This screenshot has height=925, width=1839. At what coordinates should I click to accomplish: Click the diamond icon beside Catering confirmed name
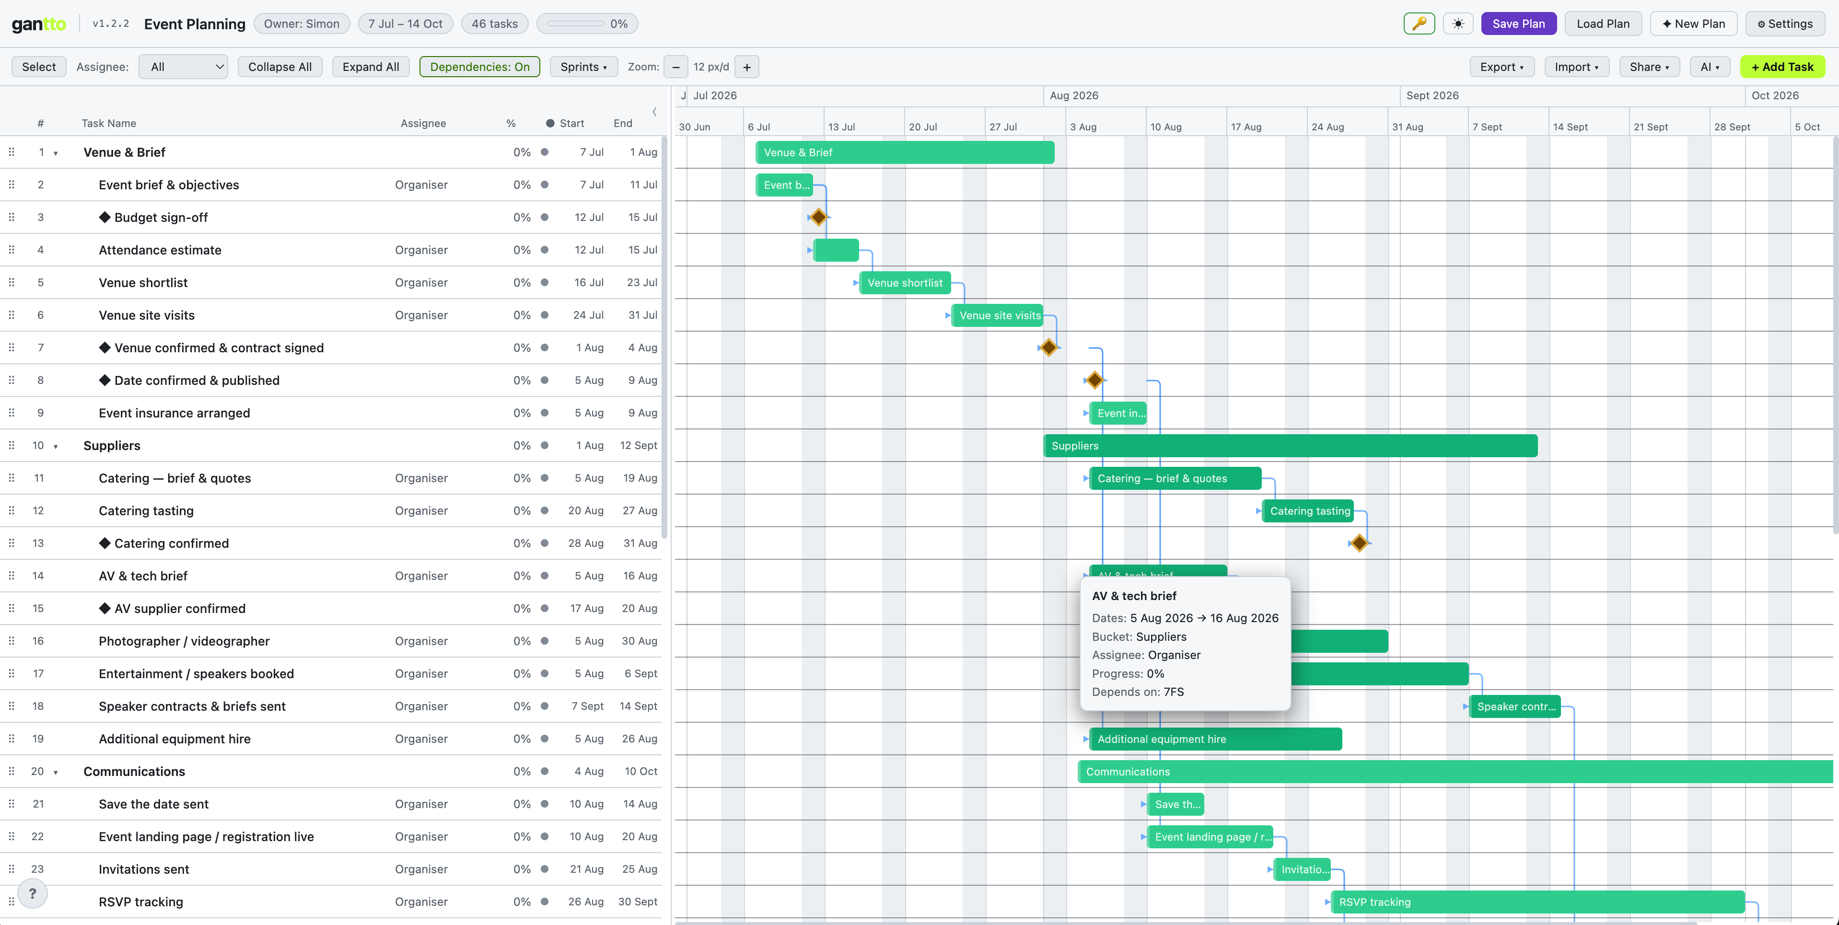pyautogui.click(x=105, y=543)
